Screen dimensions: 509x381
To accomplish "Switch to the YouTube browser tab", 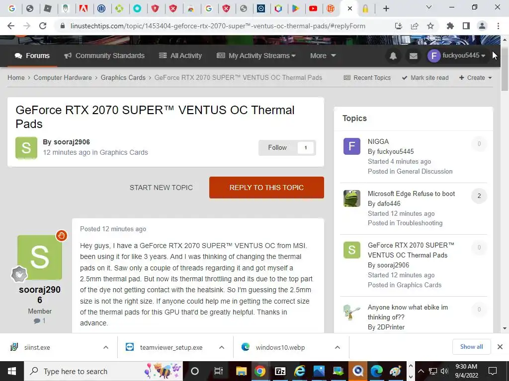I will tap(313, 8).
